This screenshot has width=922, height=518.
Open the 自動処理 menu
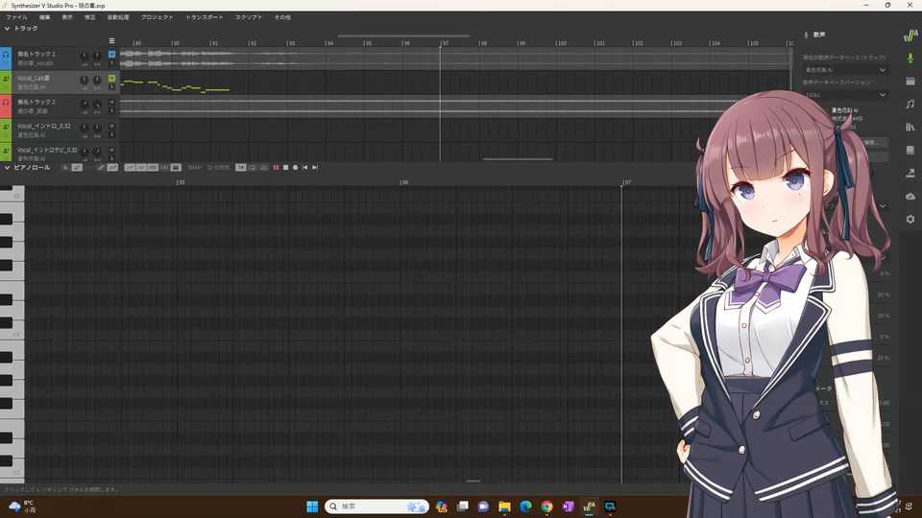coord(117,17)
